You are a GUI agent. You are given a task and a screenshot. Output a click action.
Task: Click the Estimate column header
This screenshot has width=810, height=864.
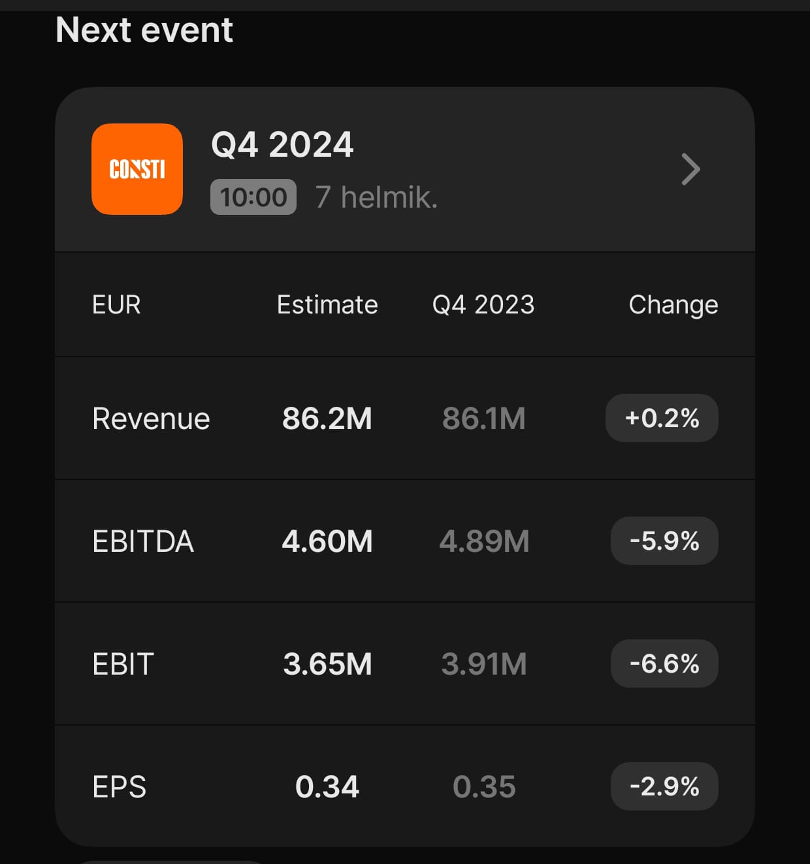pyautogui.click(x=327, y=305)
